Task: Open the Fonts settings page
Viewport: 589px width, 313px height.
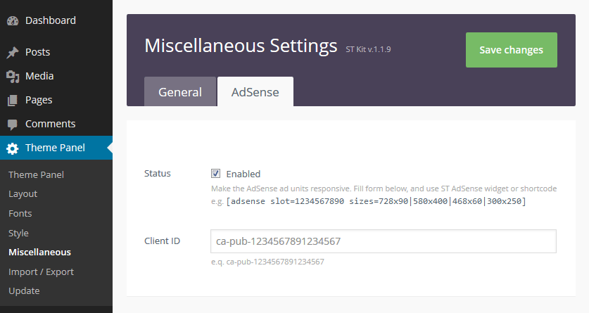Action: 20,213
